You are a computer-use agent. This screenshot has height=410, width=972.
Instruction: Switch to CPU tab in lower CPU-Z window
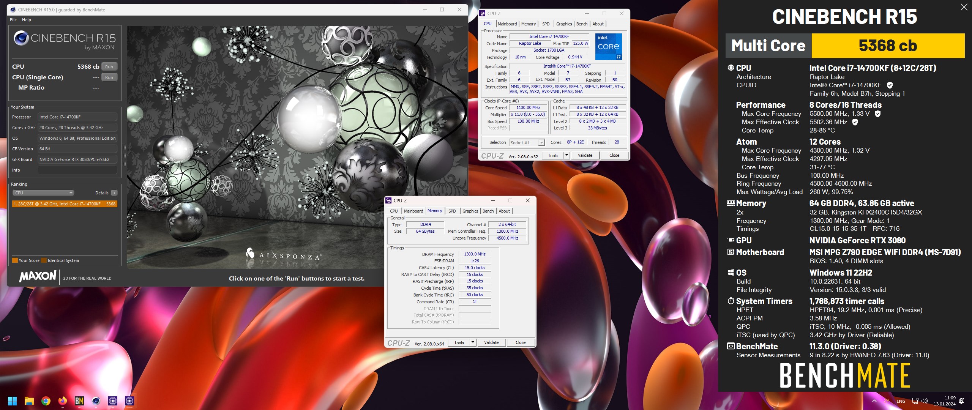pyautogui.click(x=394, y=211)
